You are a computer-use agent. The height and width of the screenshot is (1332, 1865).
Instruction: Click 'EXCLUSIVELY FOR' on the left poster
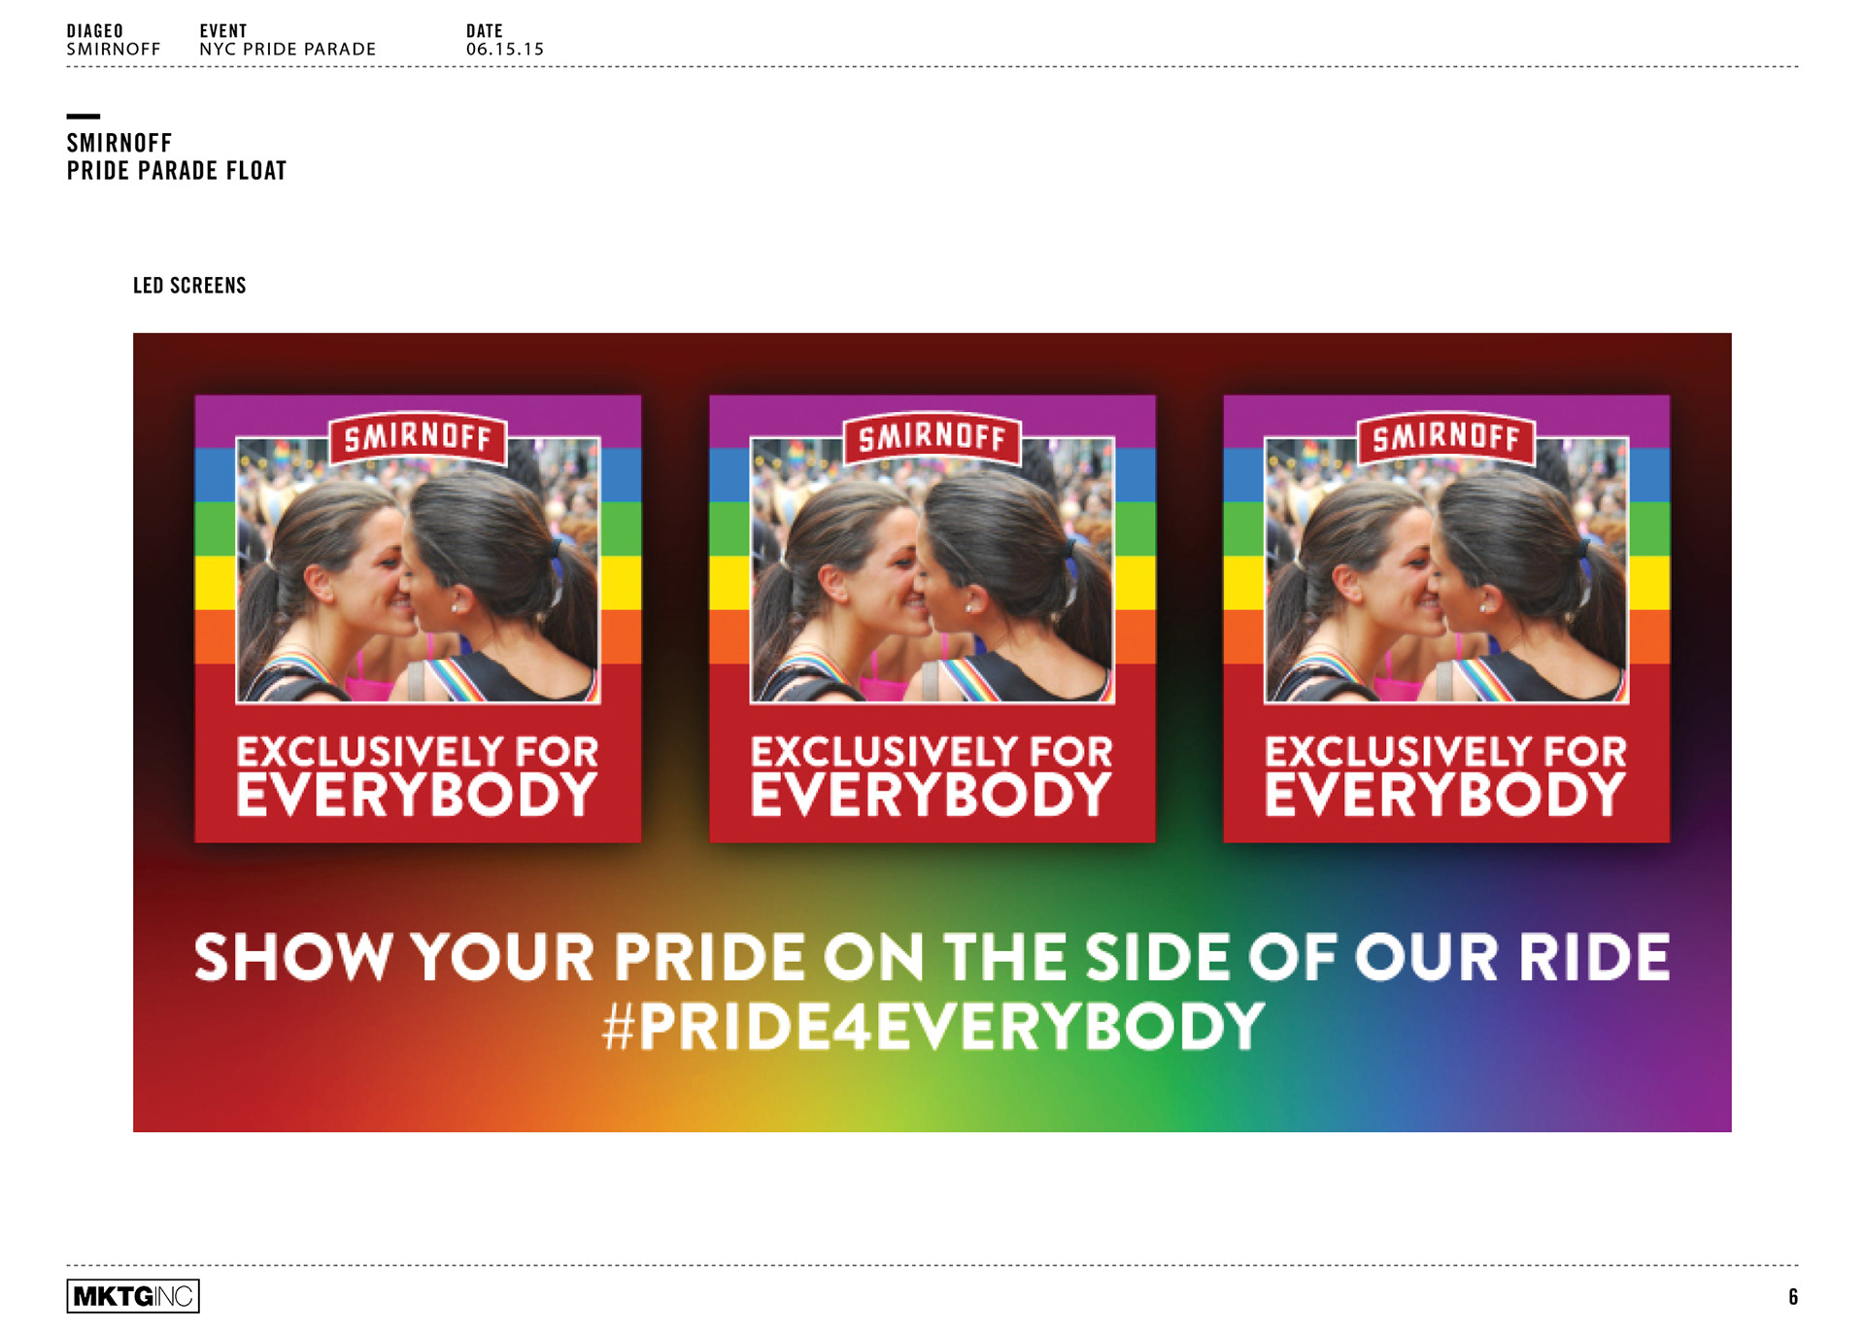tap(418, 752)
